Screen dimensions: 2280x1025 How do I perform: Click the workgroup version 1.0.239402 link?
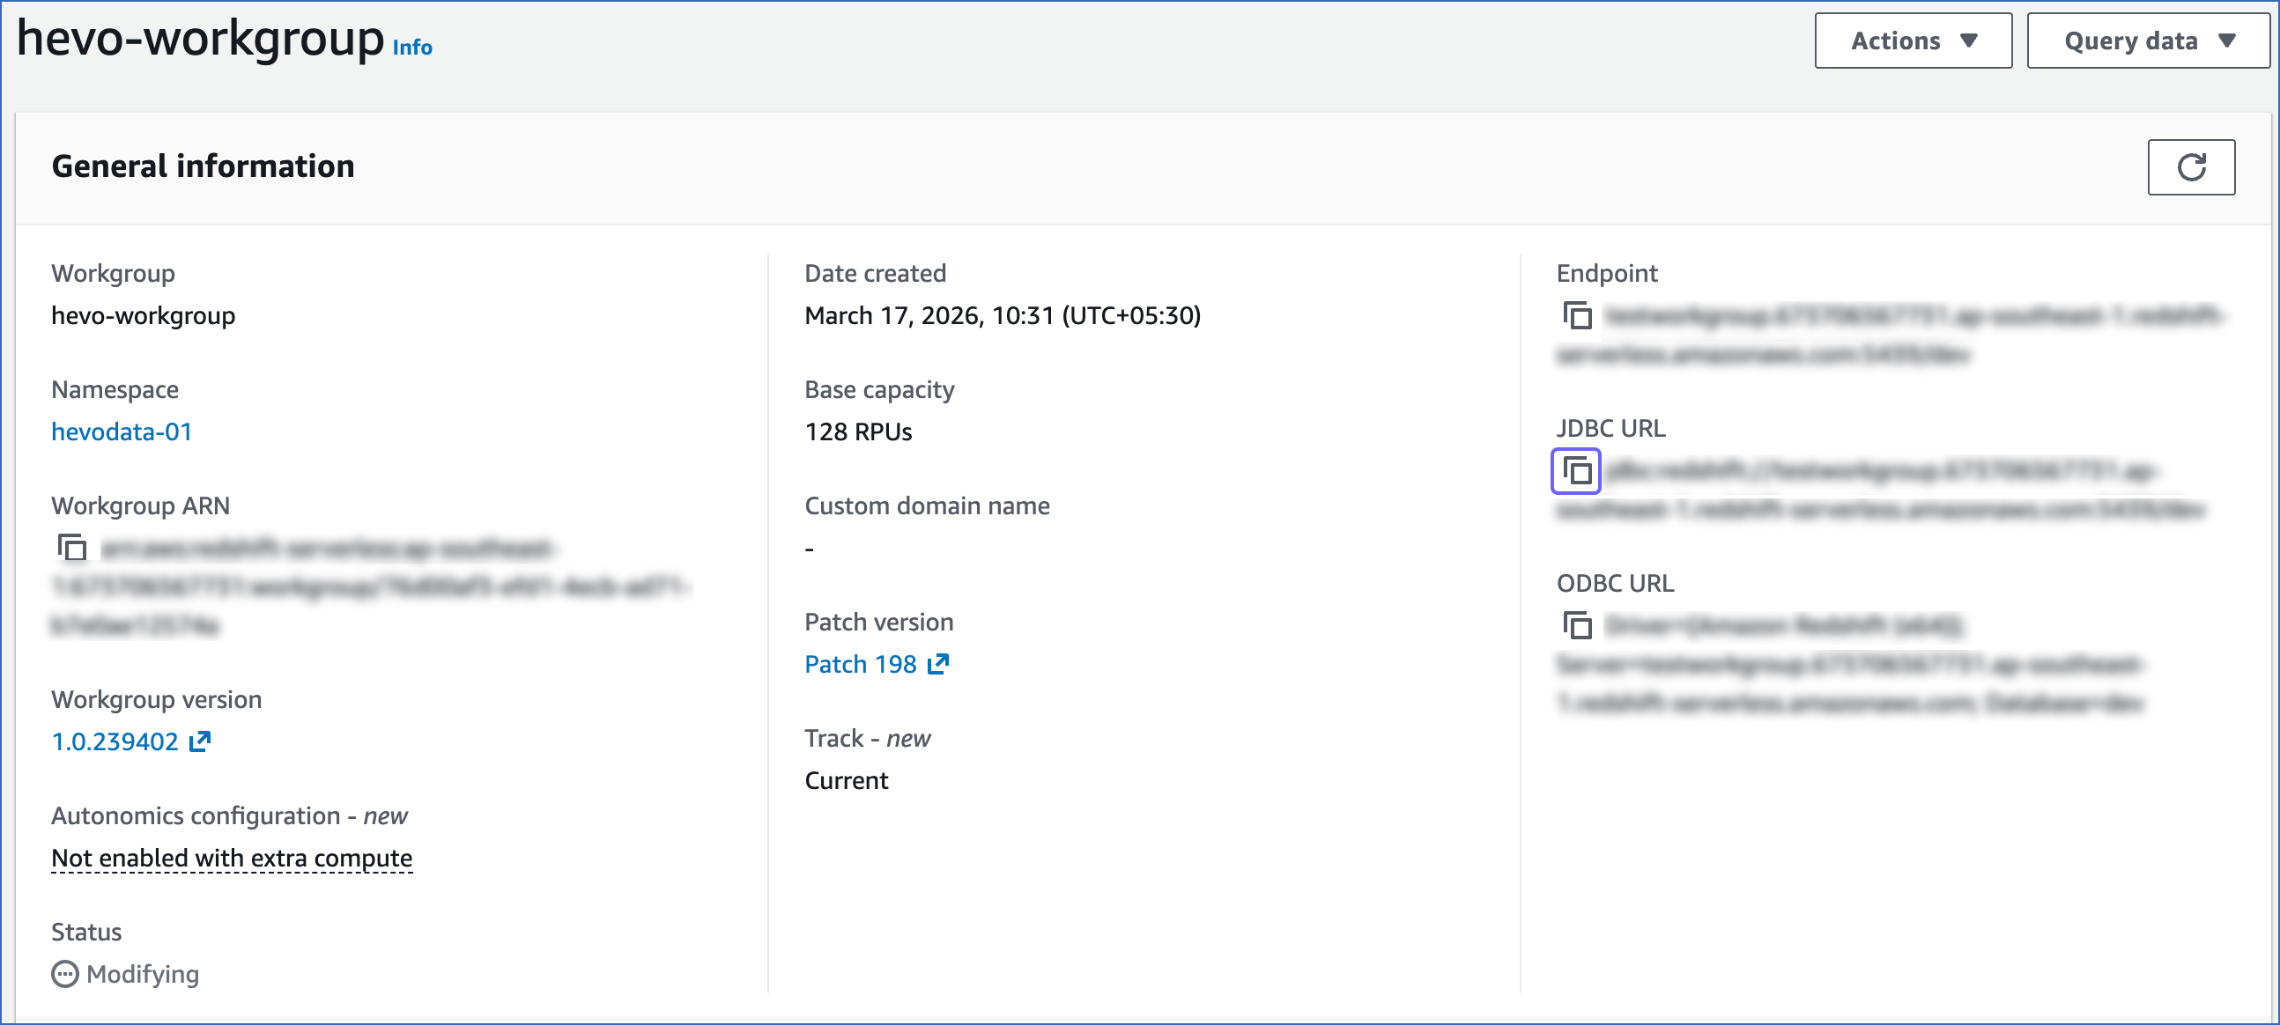click(x=116, y=741)
